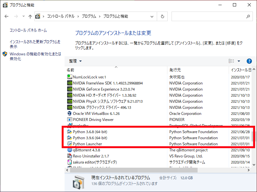Go back with the left arrow

point(6,16)
